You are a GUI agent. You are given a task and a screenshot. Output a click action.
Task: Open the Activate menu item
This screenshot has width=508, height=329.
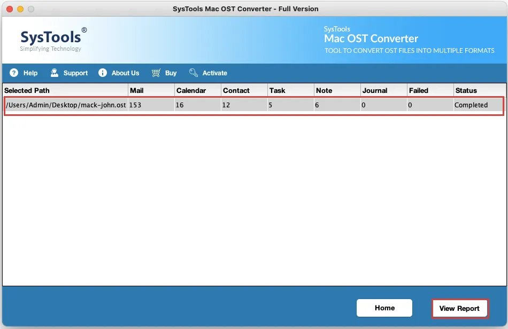(215, 73)
